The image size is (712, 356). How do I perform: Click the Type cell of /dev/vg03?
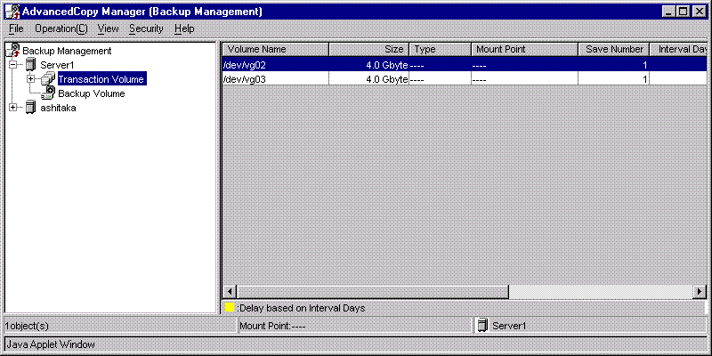click(440, 79)
